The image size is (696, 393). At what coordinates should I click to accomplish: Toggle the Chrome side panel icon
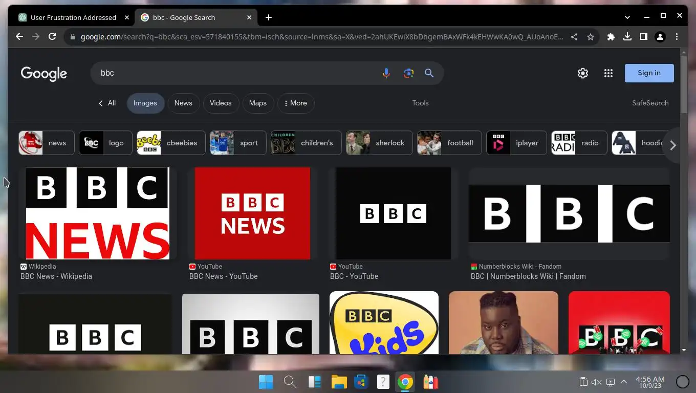[644, 37]
